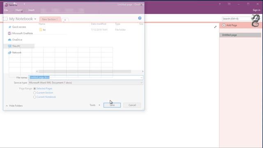Select the 'ko' folder icon
Image resolution: width=263 pixels, height=148 pixels.
(x=41, y=30)
